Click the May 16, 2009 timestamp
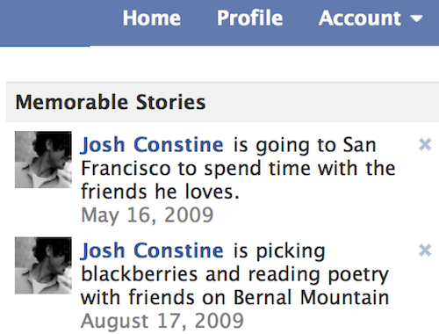Viewport: 439px width, 334px height. tap(148, 215)
